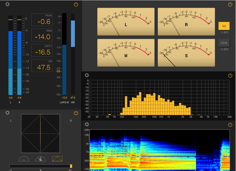Click the LUFS I readout showing -16.5
The width and height of the screenshot is (236, 171).
pyautogui.click(x=42, y=50)
